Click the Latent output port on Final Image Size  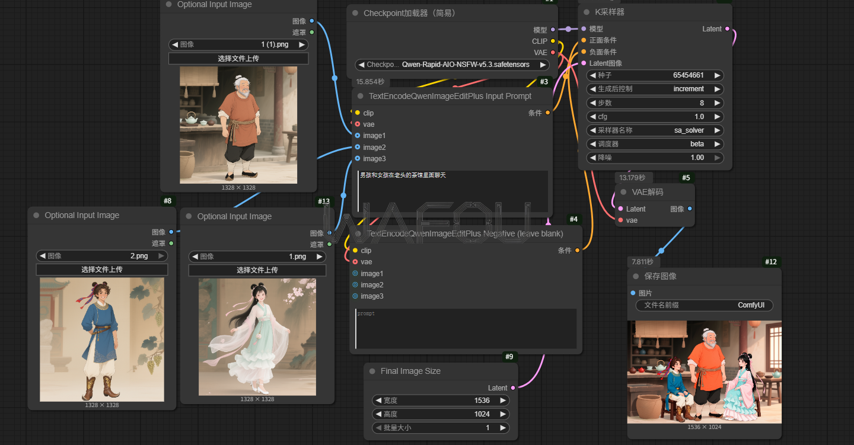pyautogui.click(x=512, y=388)
